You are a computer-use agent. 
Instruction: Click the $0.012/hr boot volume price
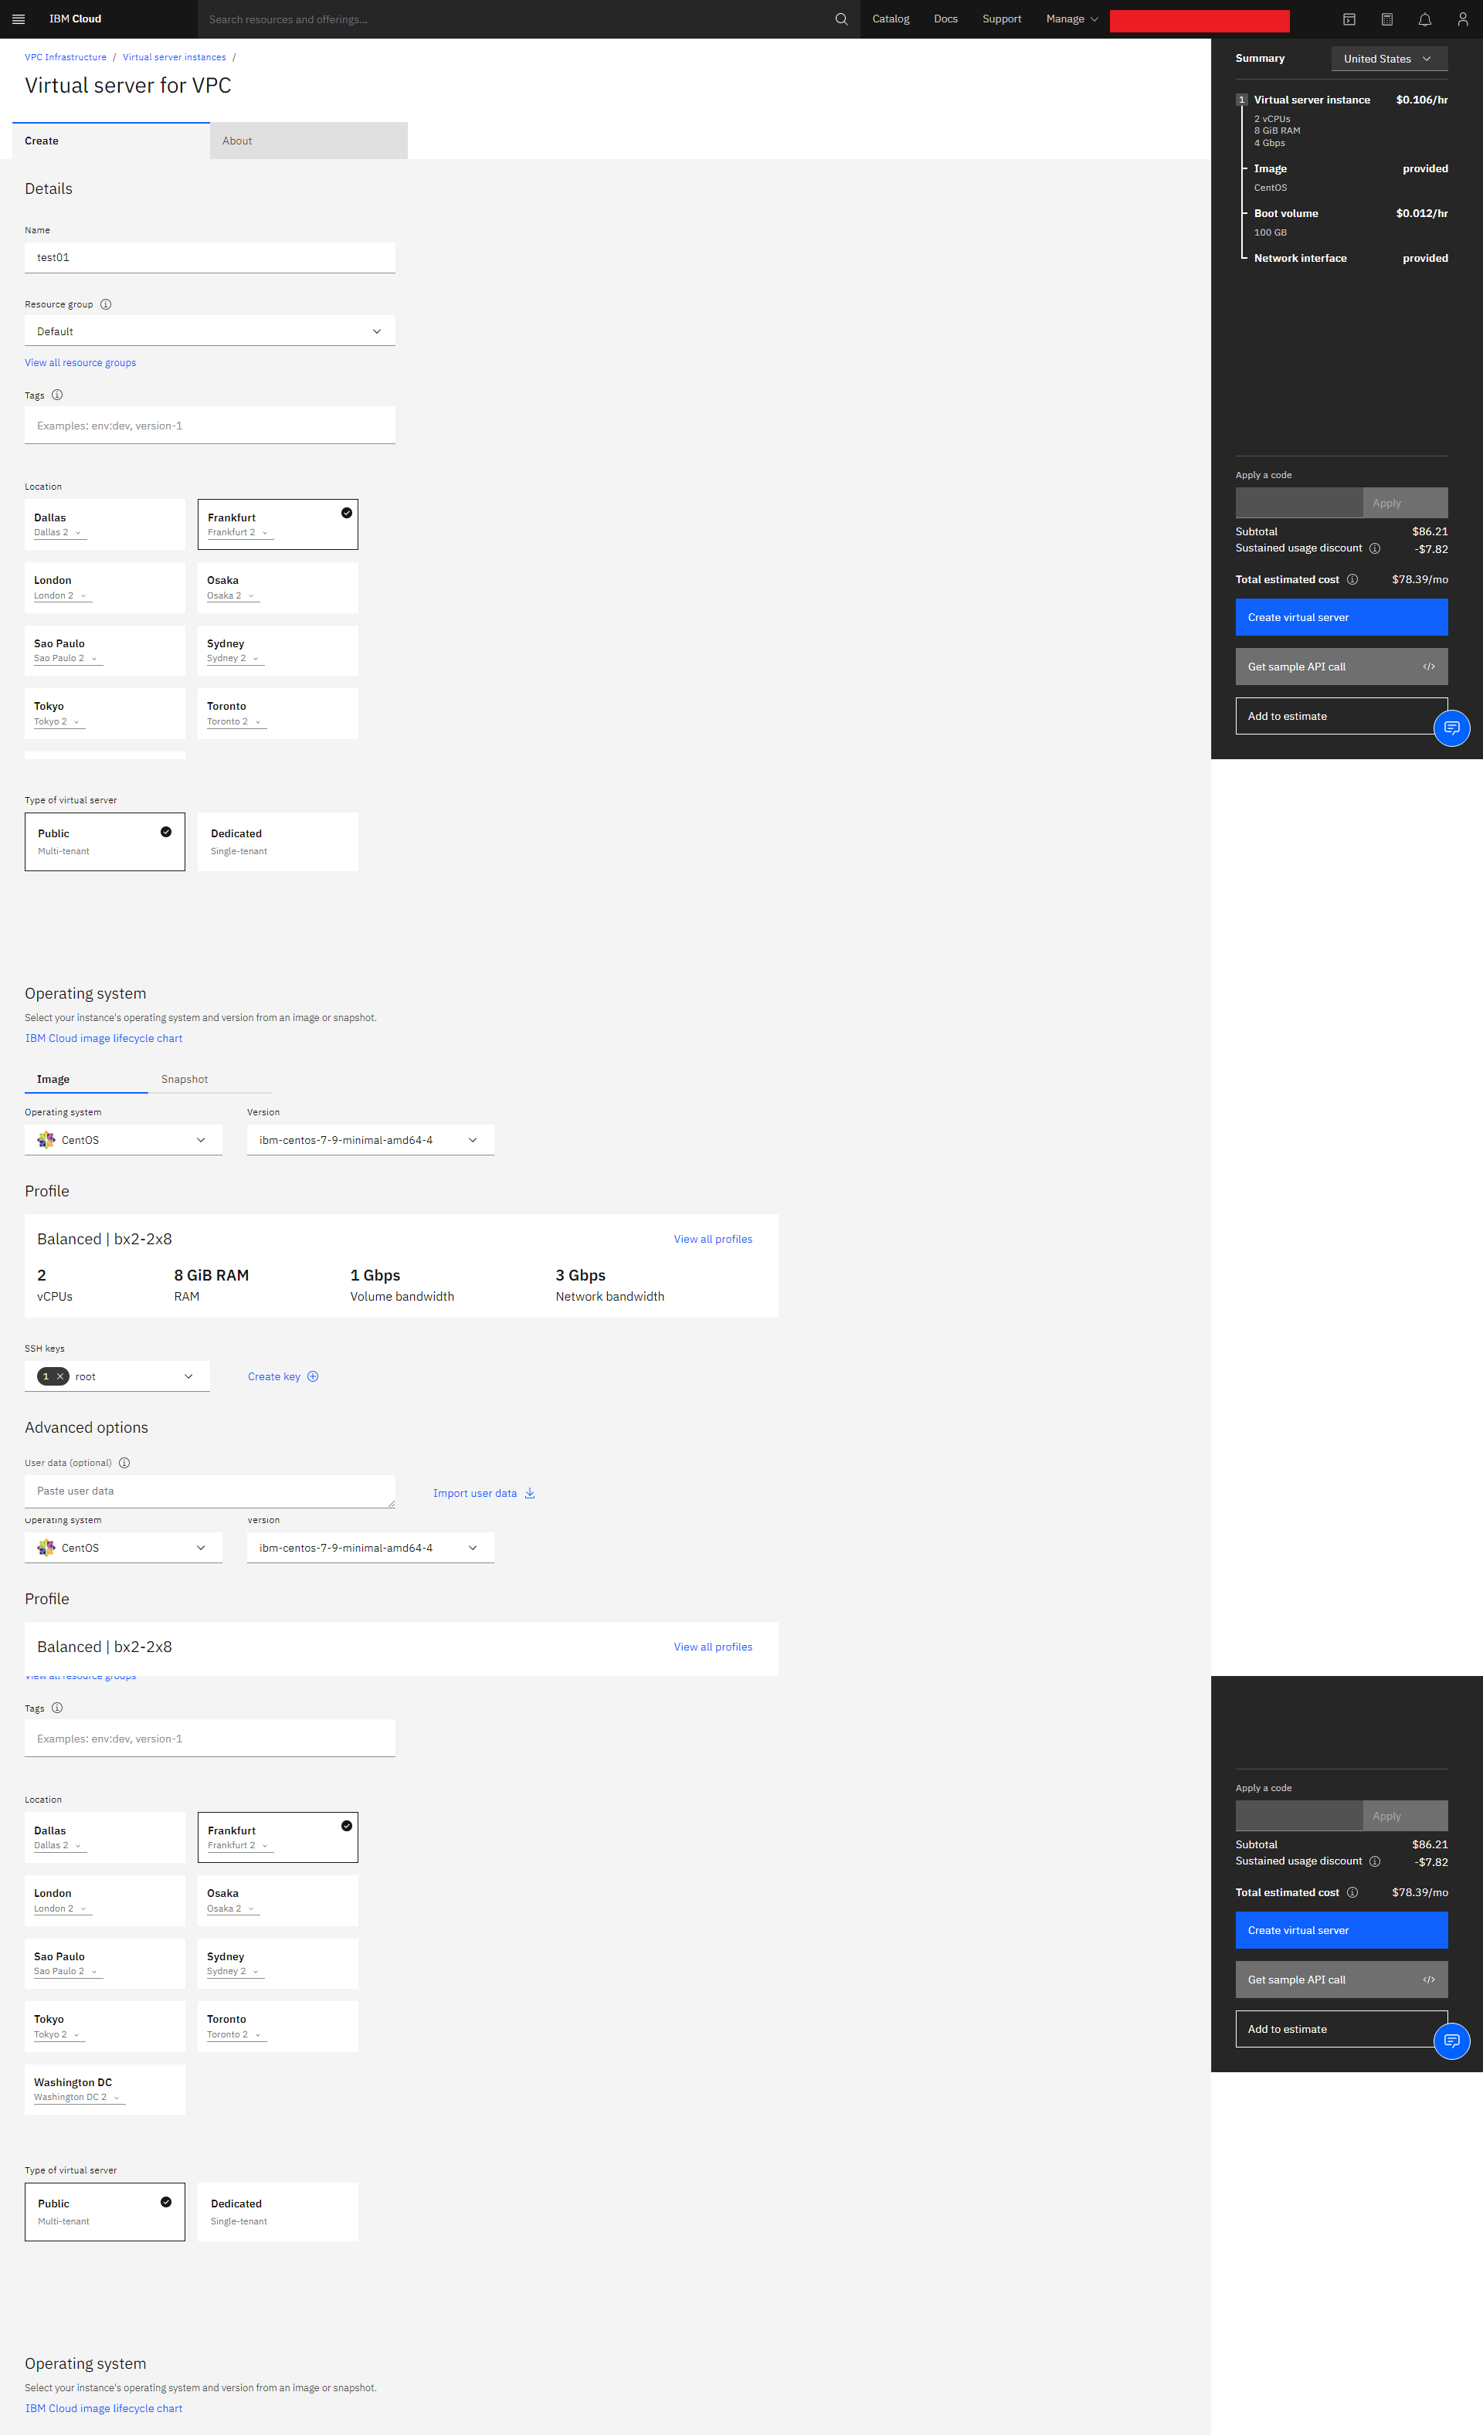pyautogui.click(x=1422, y=213)
